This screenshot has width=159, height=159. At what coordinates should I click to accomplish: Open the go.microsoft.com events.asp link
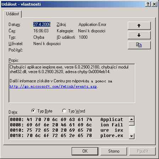pyautogui.click(x=53, y=87)
